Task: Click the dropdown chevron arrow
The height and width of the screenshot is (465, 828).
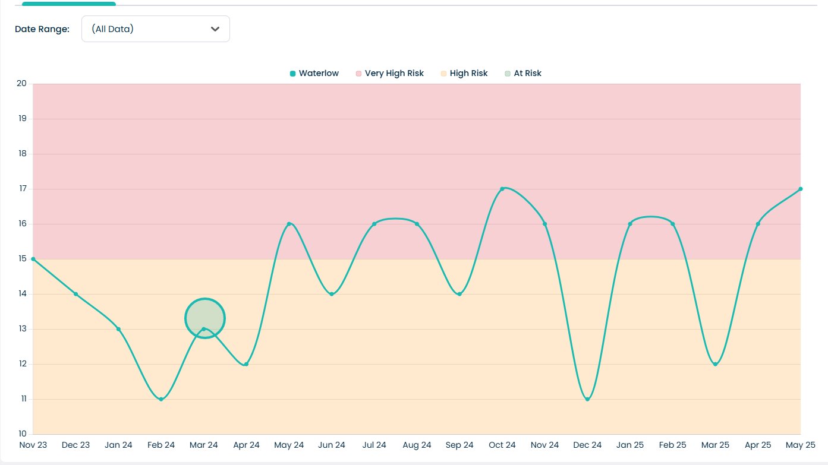Action: tap(215, 29)
